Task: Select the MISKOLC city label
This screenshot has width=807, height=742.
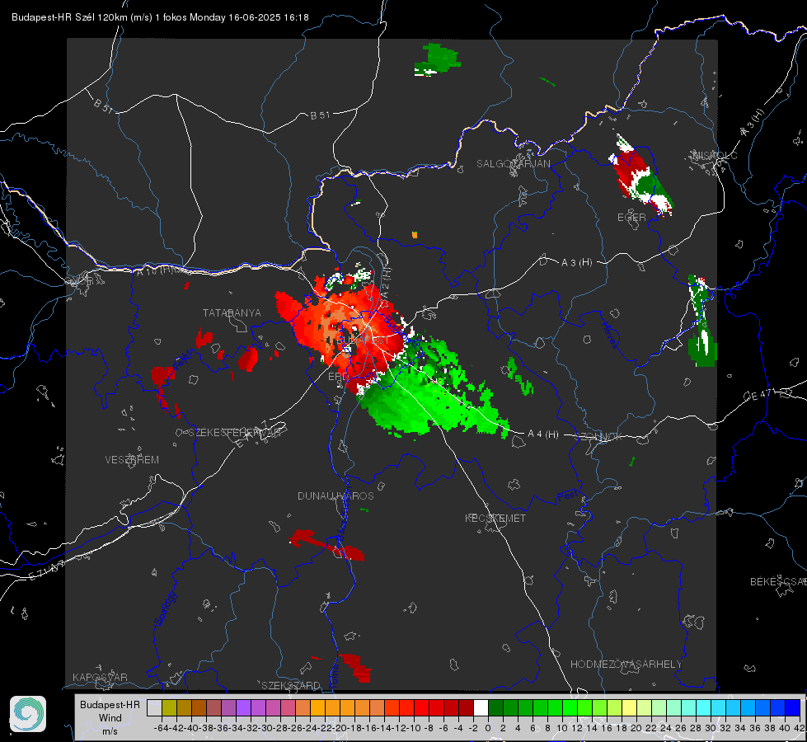Action: click(715, 155)
